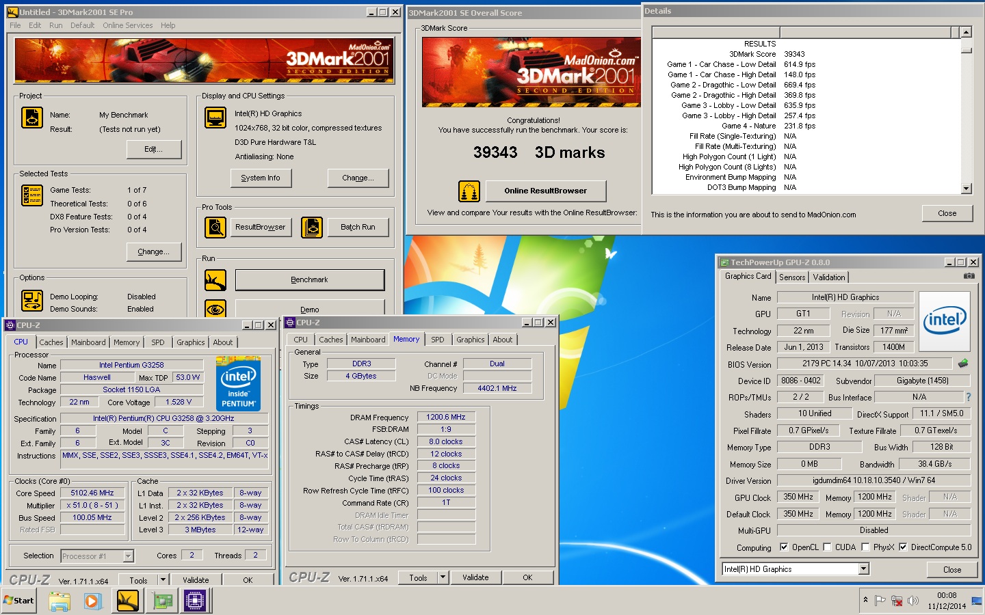Click Change... button in Selected Tests
985x615 pixels.
[154, 251]
